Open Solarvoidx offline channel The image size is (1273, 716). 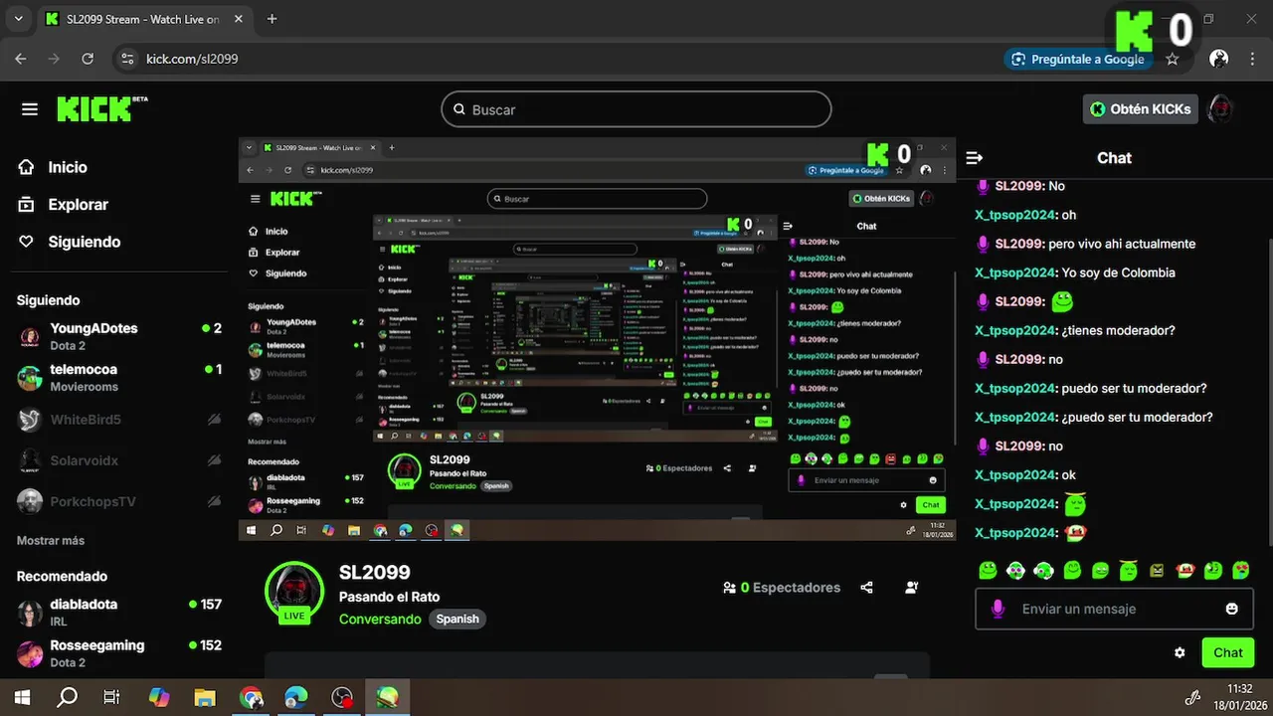coord(119,460)
